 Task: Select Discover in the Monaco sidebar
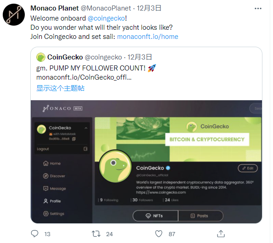click(54, 176)
